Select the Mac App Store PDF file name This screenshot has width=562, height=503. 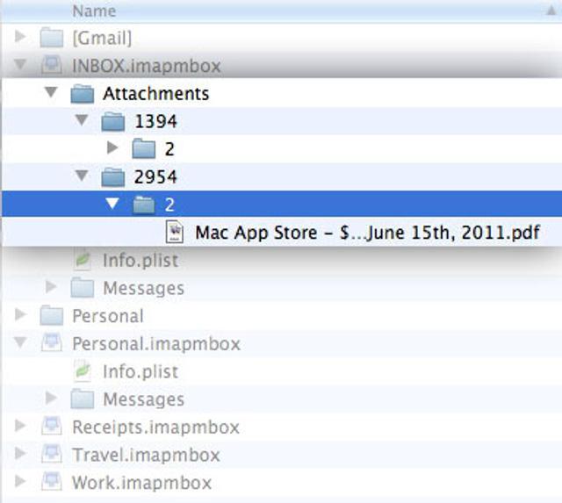(x=367, y=233)
